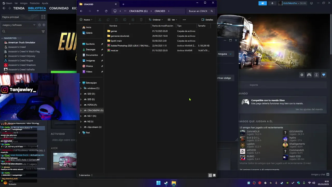Select the SpotX-main folder

[114, 41]
